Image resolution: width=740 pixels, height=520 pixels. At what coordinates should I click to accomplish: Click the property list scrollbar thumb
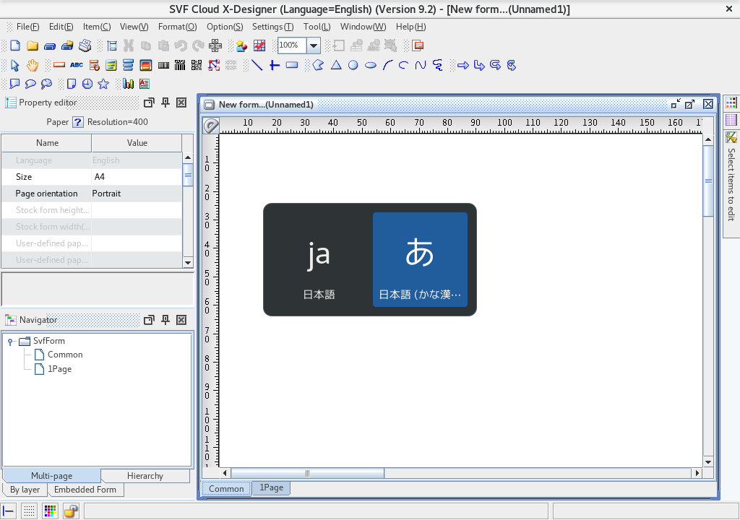188,175
